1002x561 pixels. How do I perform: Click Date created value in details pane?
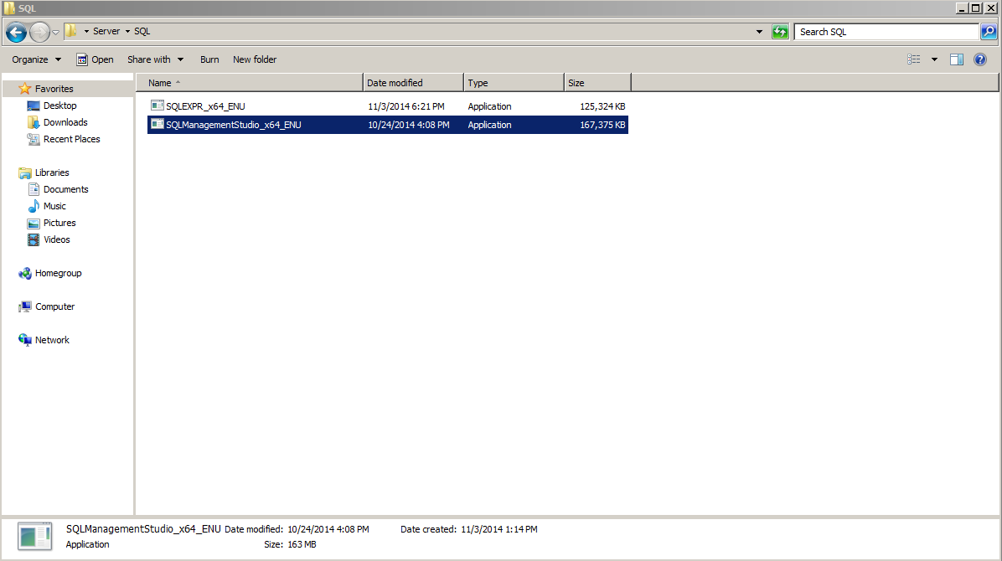pos(498,529)
